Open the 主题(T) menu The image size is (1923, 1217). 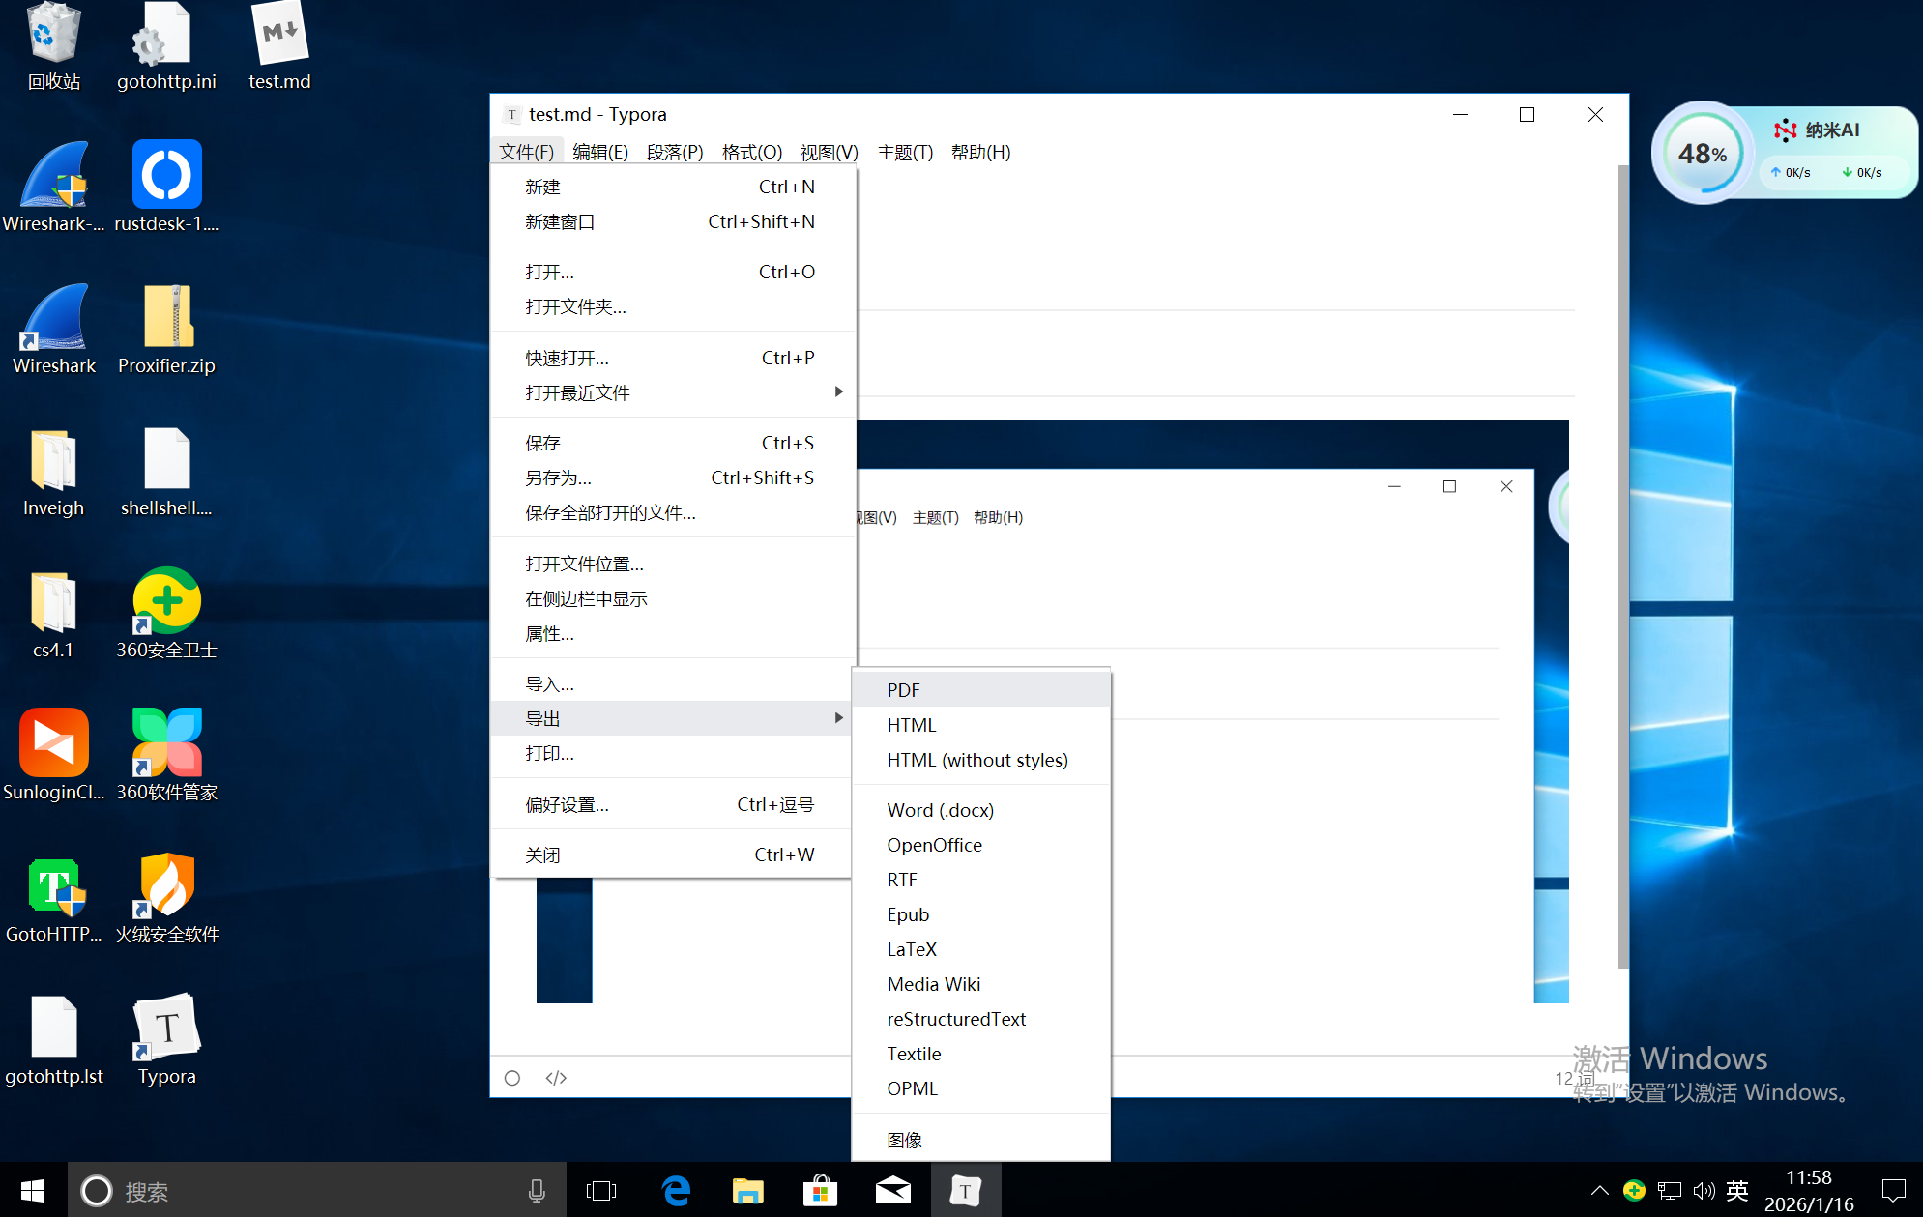point(904,153)
